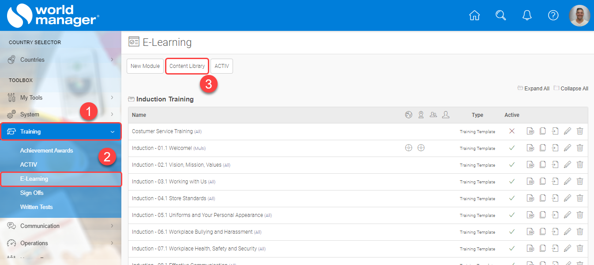Move Induction 03.1 Working with Us

click(555, 181)
